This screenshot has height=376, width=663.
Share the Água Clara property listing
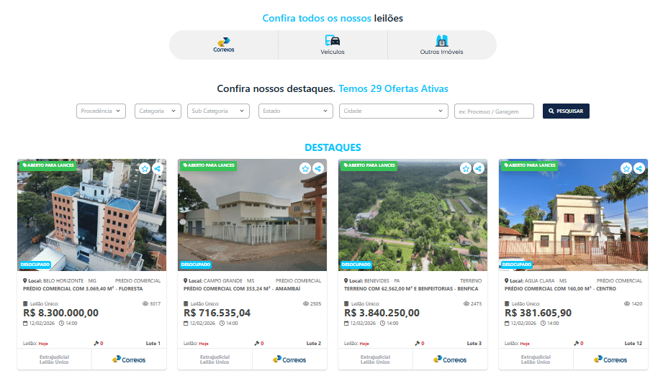(x=639, y=168)
